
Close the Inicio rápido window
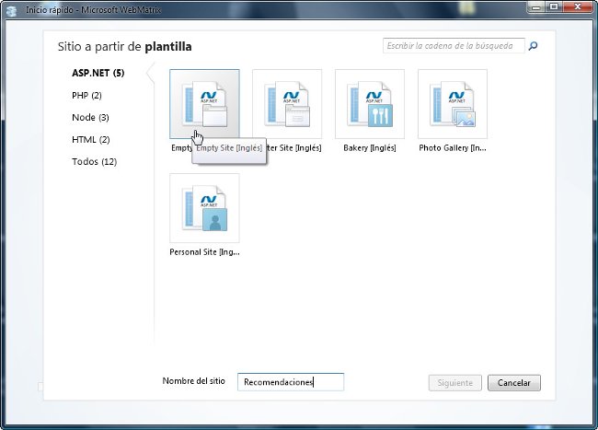pyautogui.click(x=579, y=6)
